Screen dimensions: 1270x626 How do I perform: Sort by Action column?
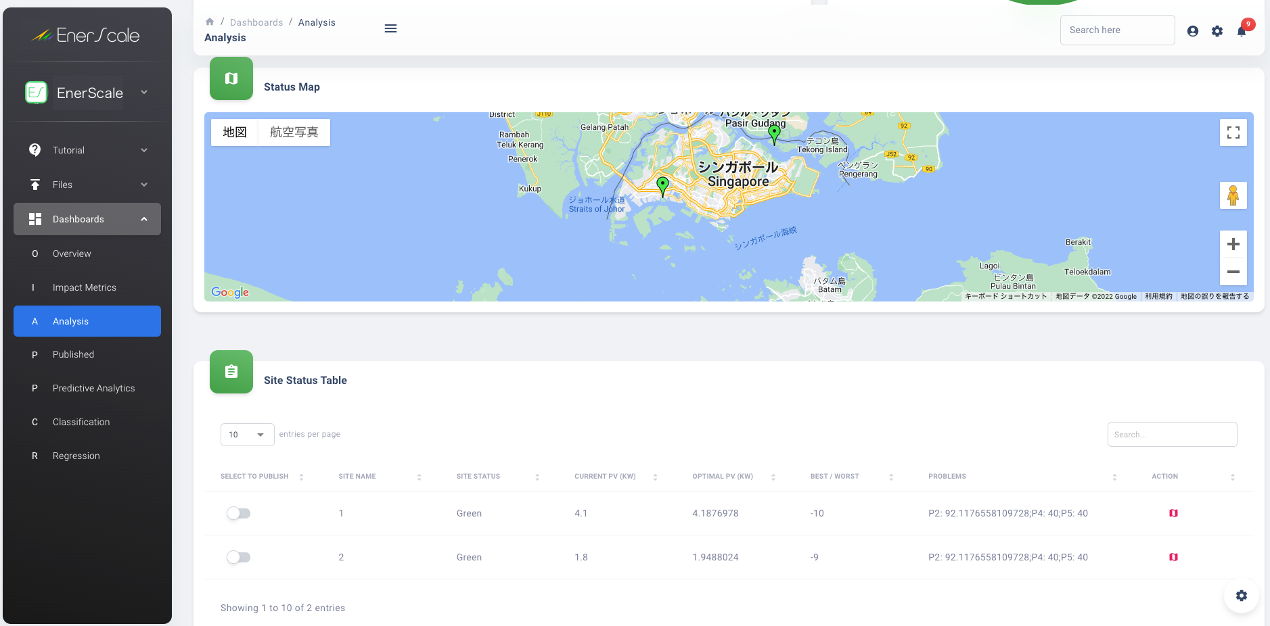click(x=1232, y=477)
